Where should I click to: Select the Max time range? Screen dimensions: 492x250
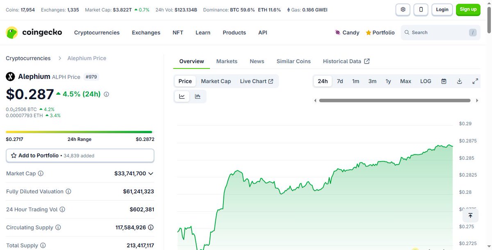(405, 81)
